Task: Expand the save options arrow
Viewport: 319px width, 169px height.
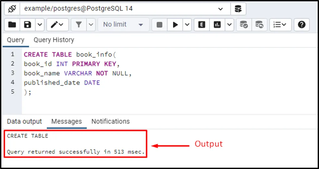Action: click(x=40, y=25)
